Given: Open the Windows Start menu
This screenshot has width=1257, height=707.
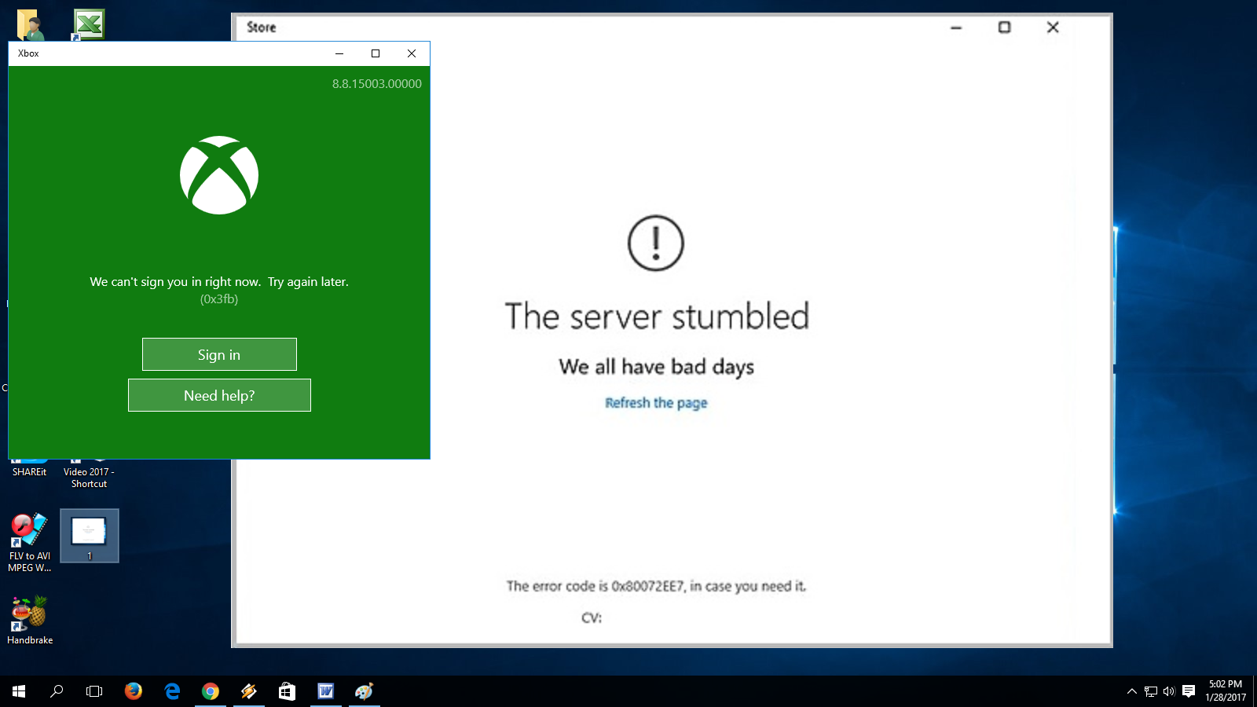Looking at the screenshot, I should [19, 691].
